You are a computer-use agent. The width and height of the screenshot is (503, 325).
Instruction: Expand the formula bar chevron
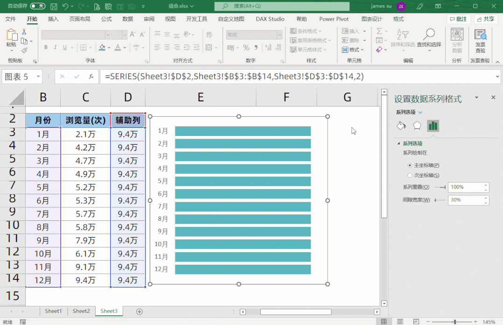(497, 77)
